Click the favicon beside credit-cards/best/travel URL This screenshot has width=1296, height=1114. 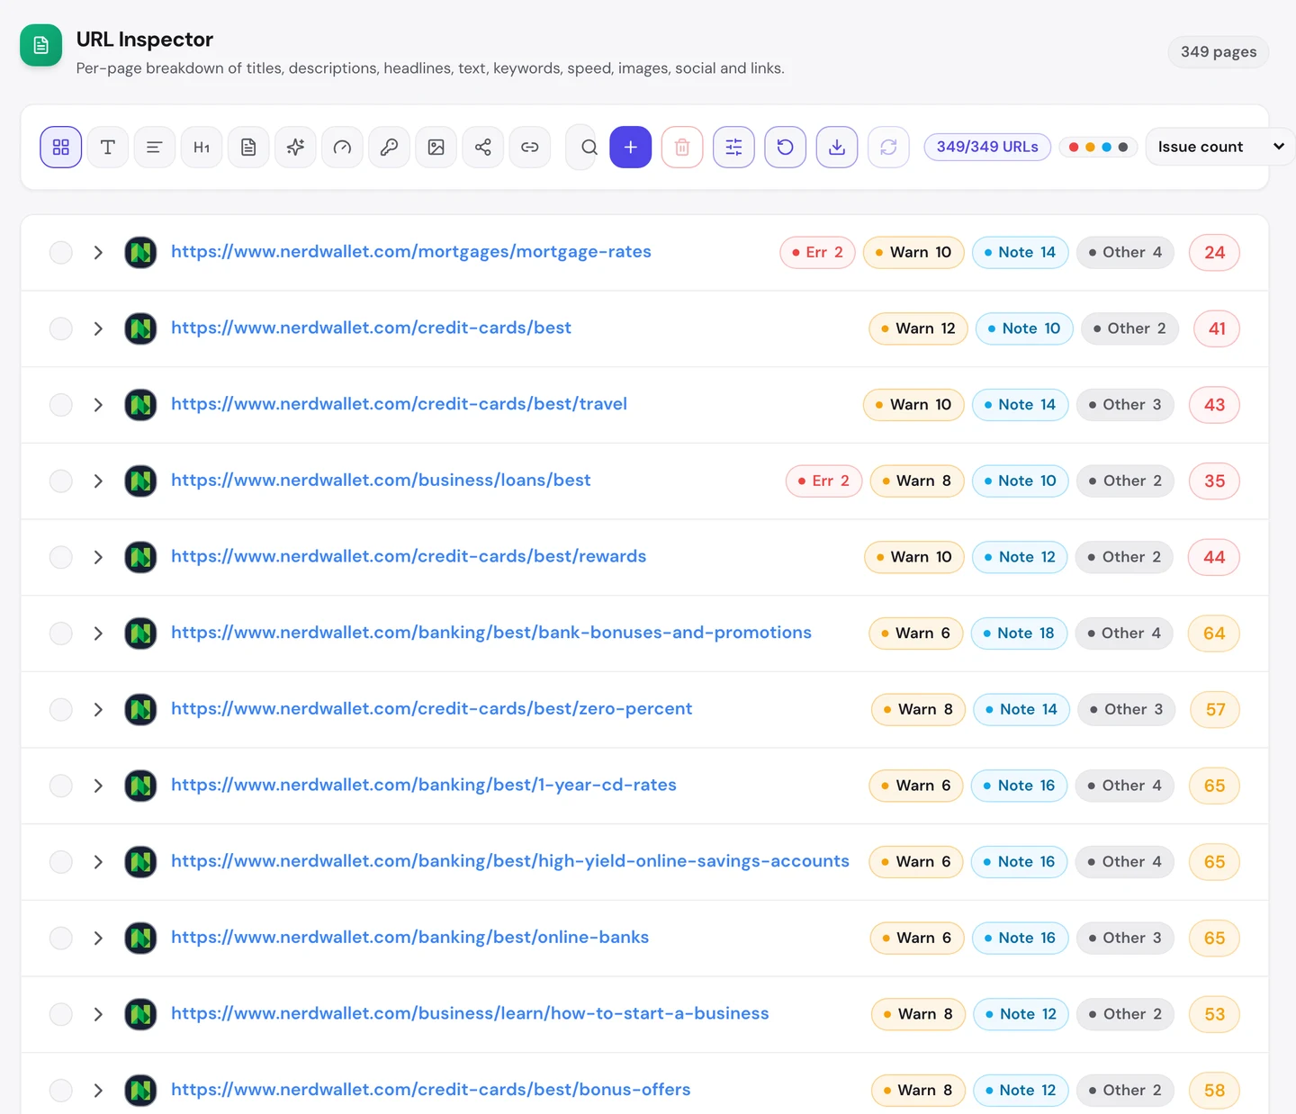(140, 405)
